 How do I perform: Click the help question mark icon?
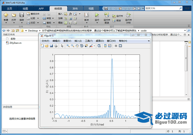click(x=139, y=8)
